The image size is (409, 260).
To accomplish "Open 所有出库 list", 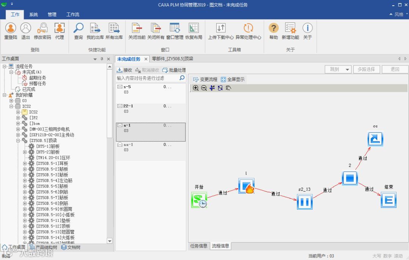I will (x=114, y=31).
